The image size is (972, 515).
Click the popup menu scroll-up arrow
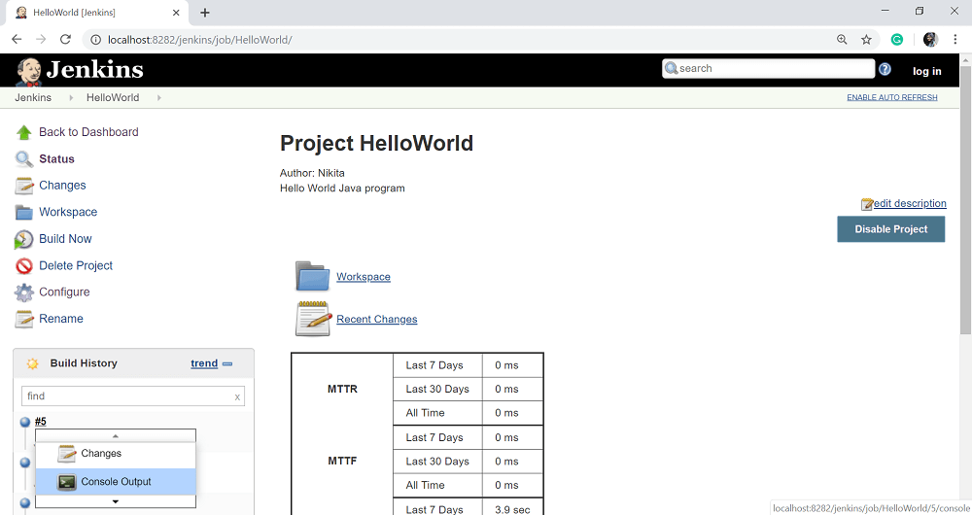coord(116,435)
